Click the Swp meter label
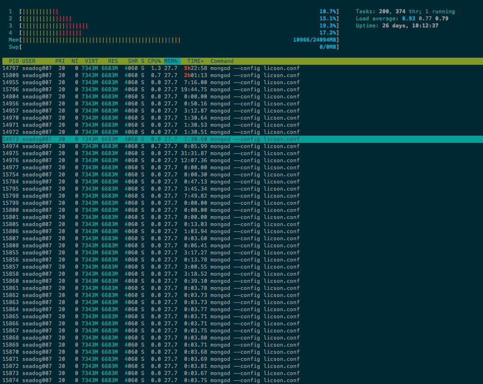The image size is (483, 384). click(14, 47)
